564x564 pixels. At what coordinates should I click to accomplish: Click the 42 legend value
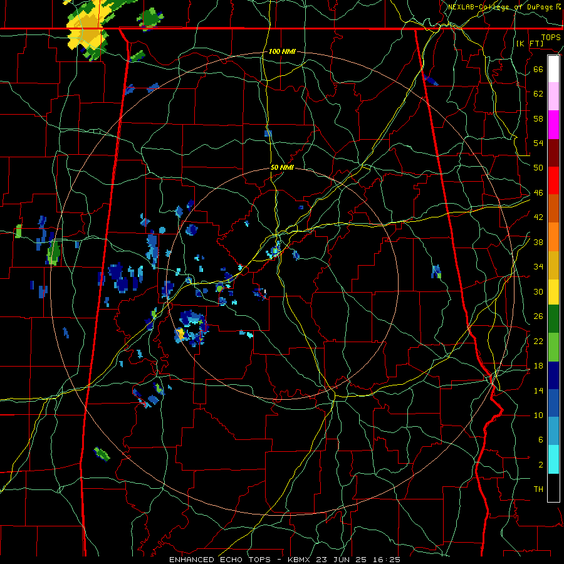click(538, 217)
